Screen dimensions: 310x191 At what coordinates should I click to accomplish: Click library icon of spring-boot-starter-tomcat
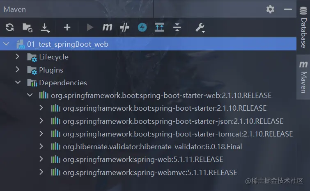point(55,134)
